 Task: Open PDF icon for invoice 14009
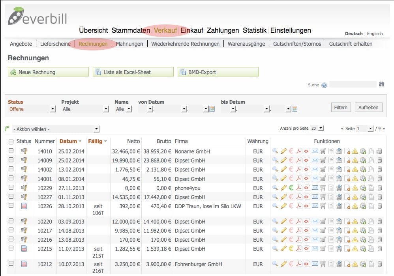299,160
